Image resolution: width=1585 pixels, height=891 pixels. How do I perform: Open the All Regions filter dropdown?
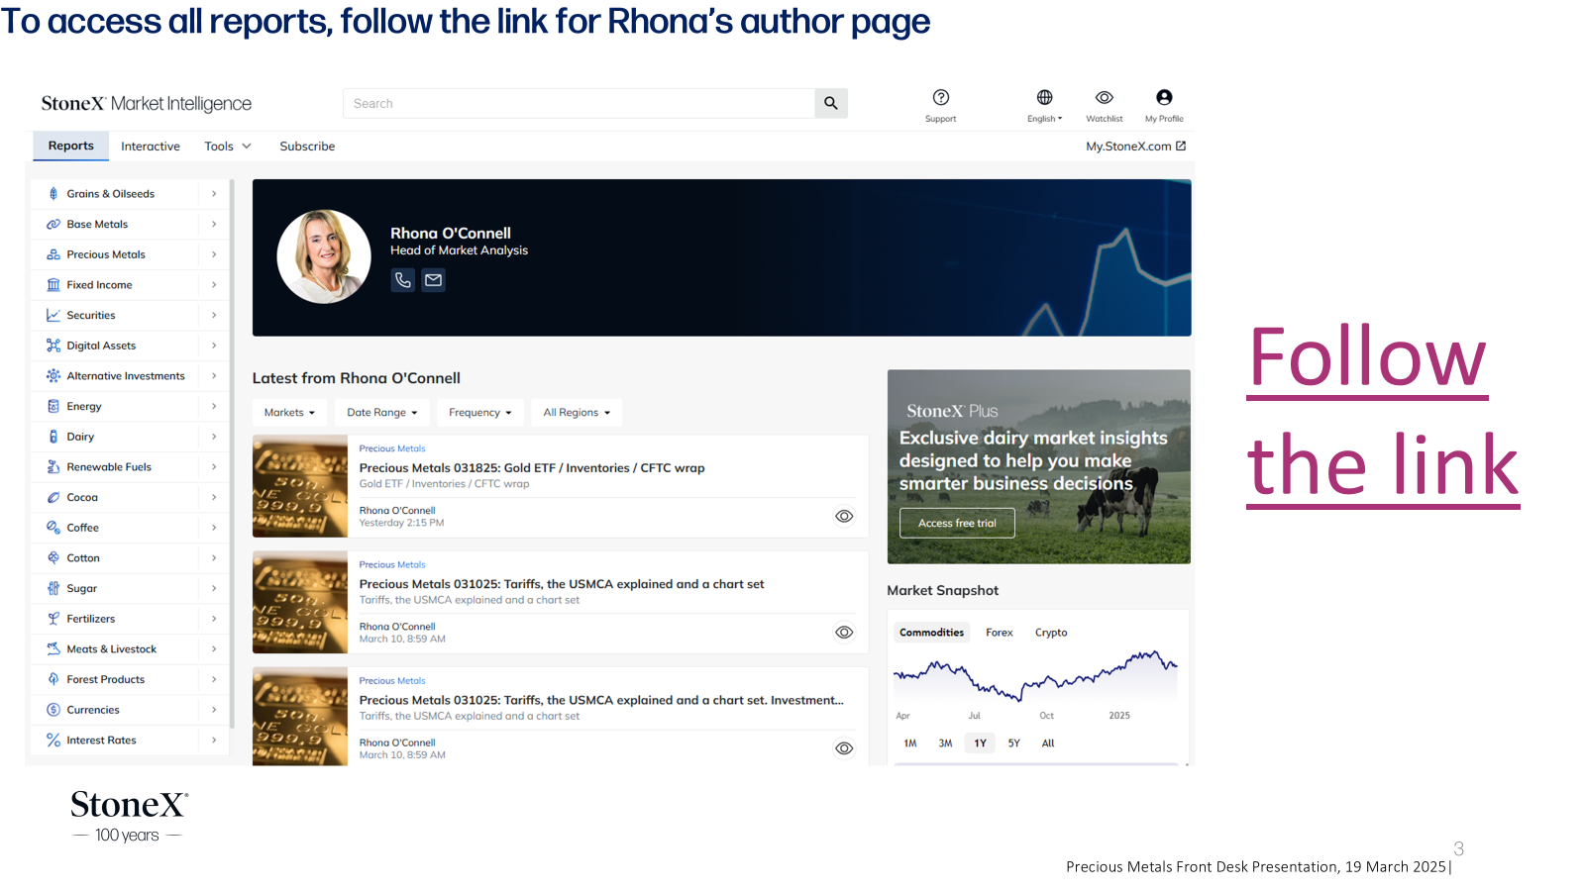pos(577,413)
